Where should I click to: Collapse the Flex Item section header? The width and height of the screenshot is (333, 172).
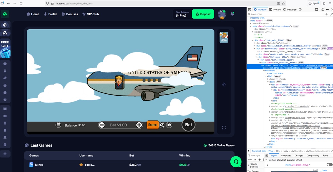(266, 160)
